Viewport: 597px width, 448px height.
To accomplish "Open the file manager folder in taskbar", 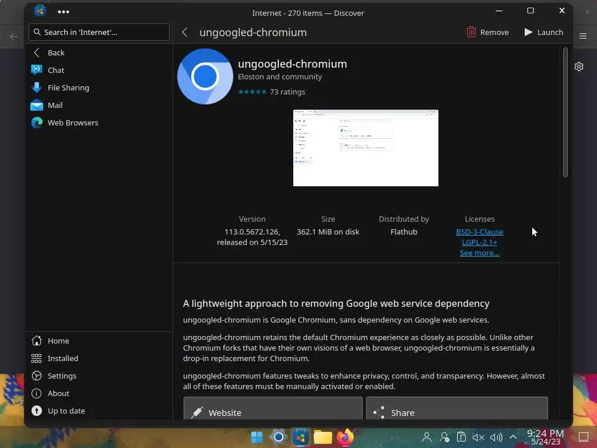I will coord(323,437).
